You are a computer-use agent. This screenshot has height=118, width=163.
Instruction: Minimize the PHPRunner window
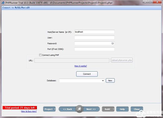145,2
